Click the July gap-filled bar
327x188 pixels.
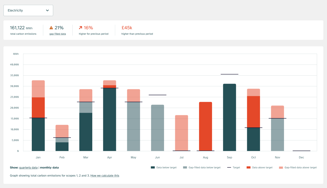[182, 133]
